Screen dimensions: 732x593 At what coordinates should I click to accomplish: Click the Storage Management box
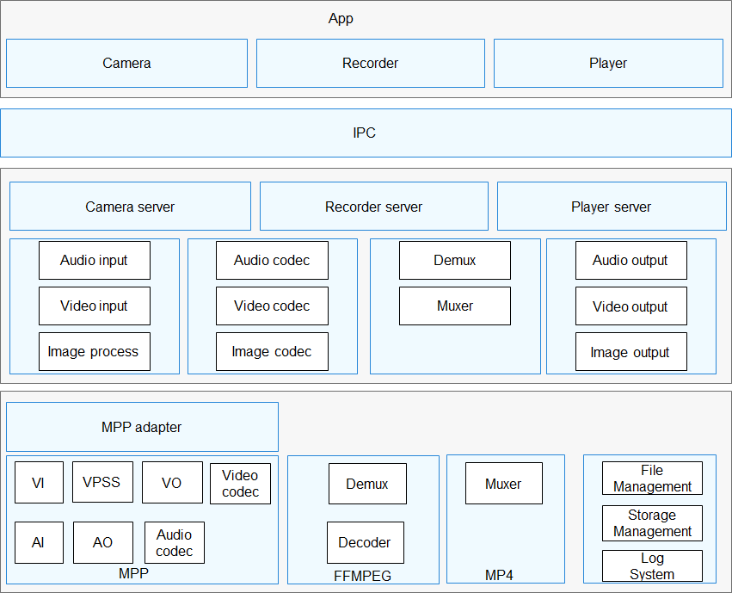click(x=652, y=523)
